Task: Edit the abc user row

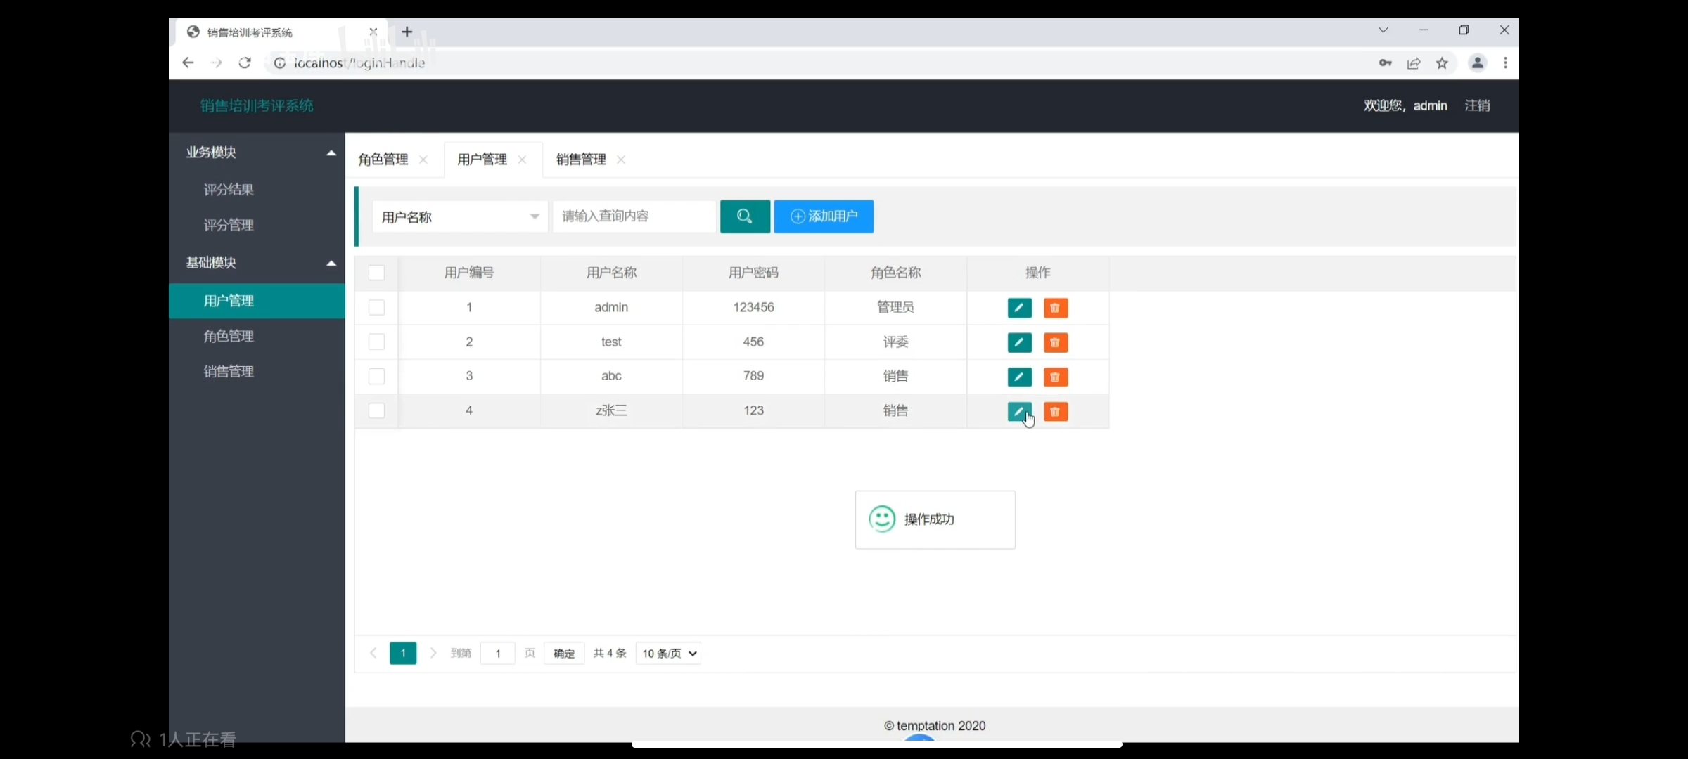Action: [1019, 377]
